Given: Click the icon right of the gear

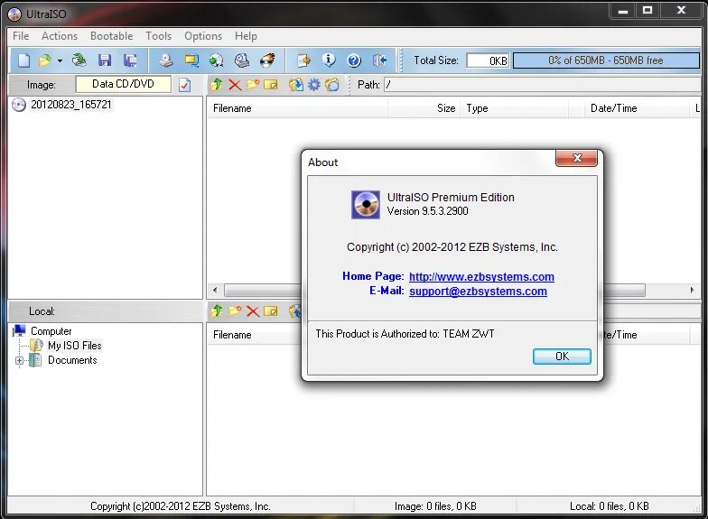Looking at the screenshot, I should click(x=332, y=85).
